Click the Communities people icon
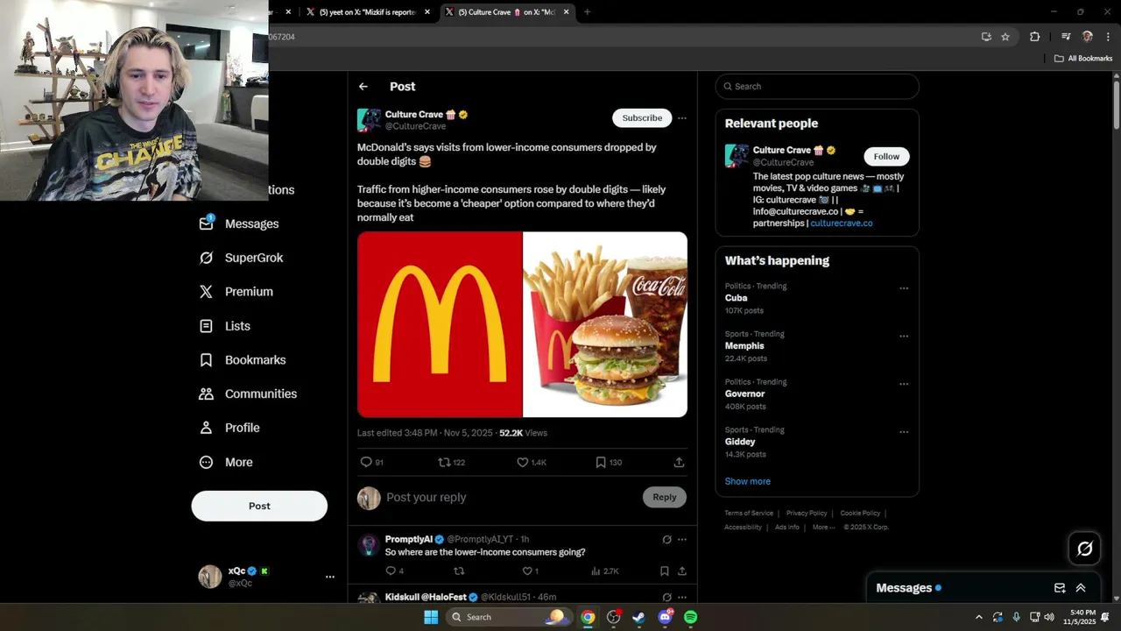 click(x=206, y=393)
